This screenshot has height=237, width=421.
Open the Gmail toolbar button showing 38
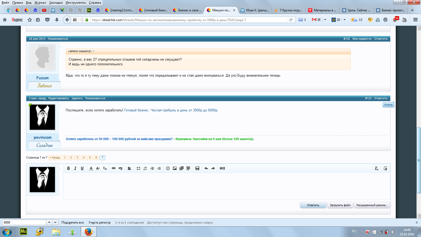point(316,20)
